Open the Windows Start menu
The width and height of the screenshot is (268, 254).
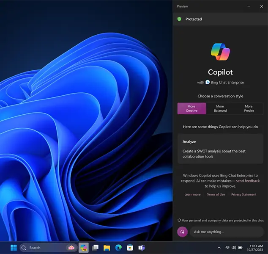pos(13,248)
